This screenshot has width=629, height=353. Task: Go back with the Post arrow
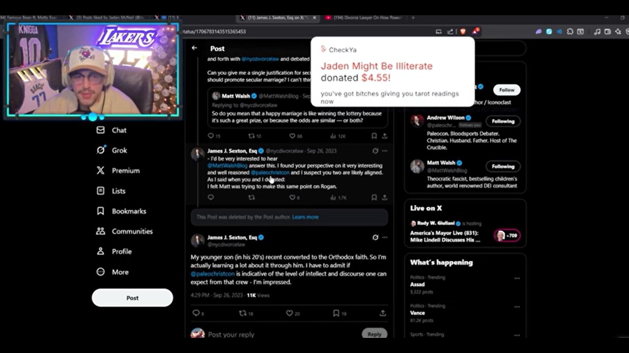(x=195, y=48)
